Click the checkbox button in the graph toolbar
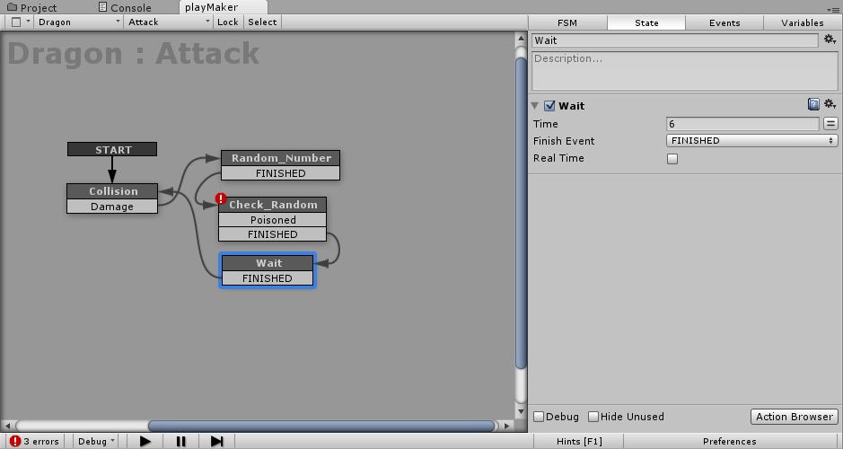The width and height of the screenshot is (843, 449). [x=16, y=22]
